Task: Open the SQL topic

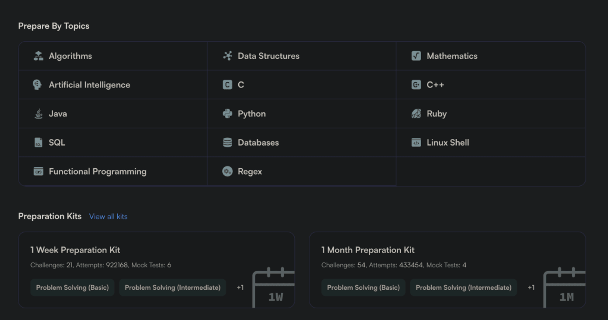Action: click(x=57, y=143)
